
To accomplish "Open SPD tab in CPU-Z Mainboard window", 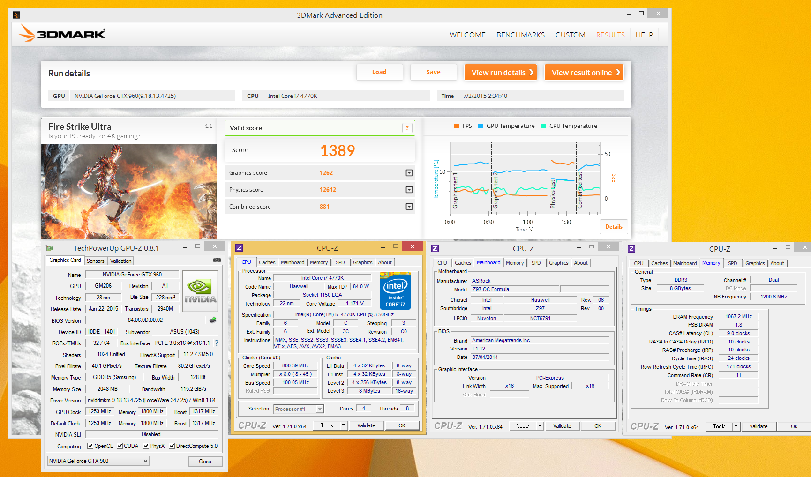I will [x=536, y=263].
